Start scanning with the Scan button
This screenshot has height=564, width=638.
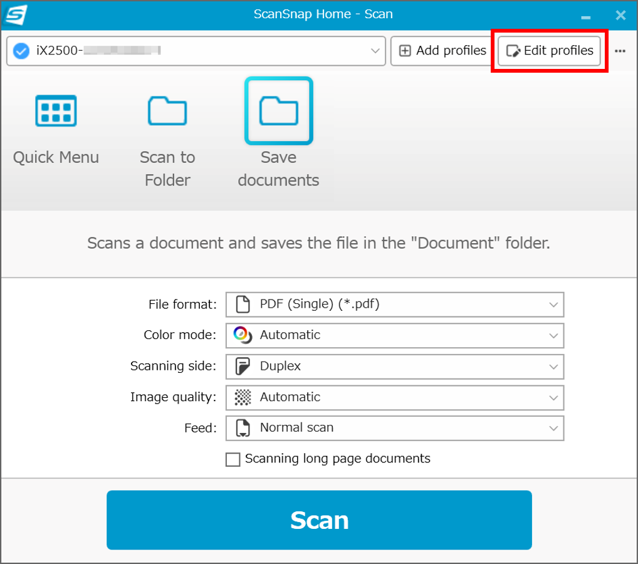(319, 520)
